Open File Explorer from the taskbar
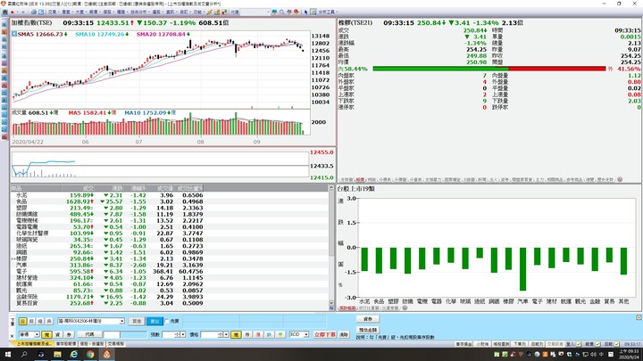The image size is (643, 361). (57, 355)
